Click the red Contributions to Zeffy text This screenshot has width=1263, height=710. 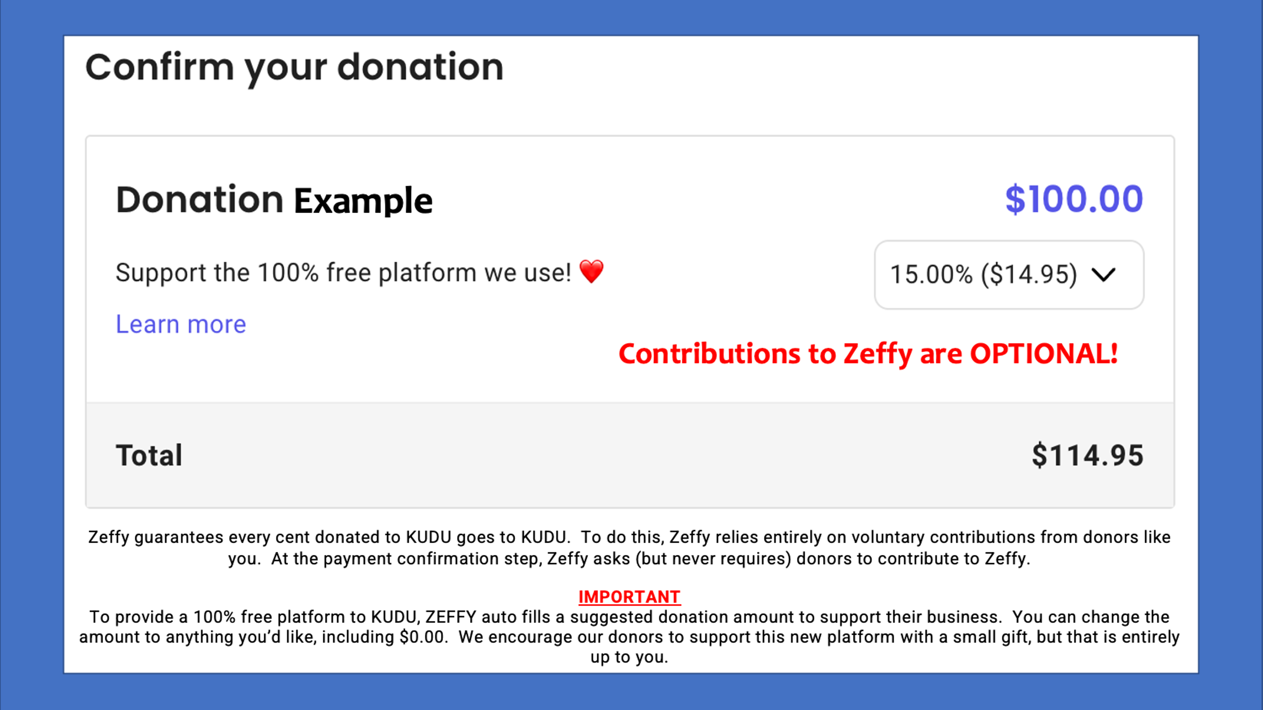(785, 354)
